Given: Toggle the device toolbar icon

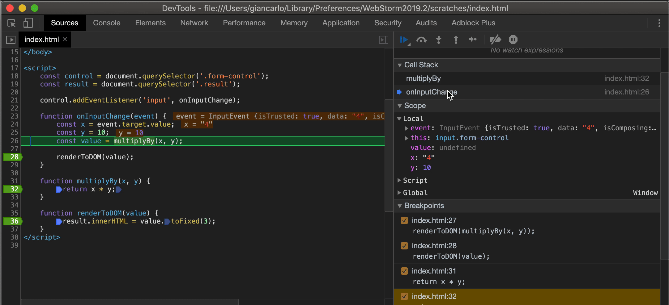Looking at the screenshot, I should point(28,23).
